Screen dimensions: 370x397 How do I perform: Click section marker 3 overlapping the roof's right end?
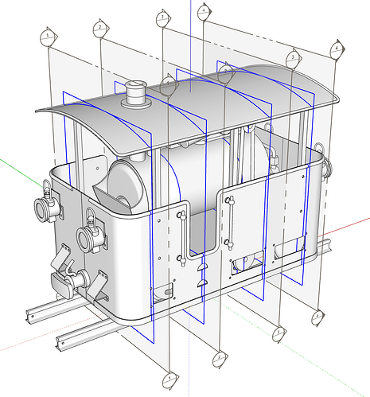294,58
